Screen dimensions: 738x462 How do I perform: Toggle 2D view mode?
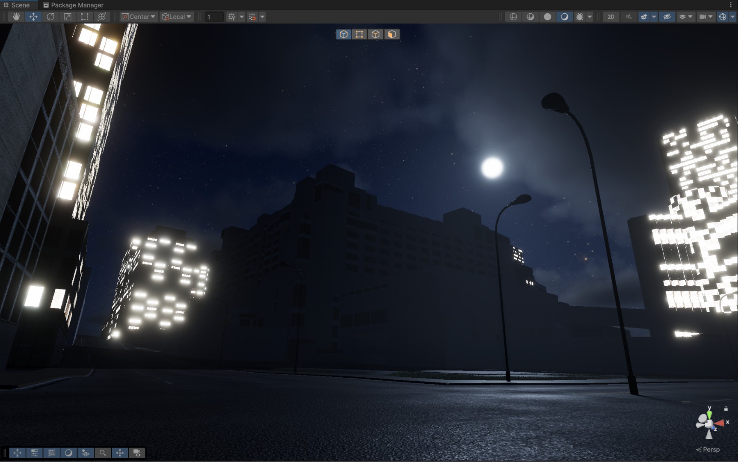coord(611,17)
